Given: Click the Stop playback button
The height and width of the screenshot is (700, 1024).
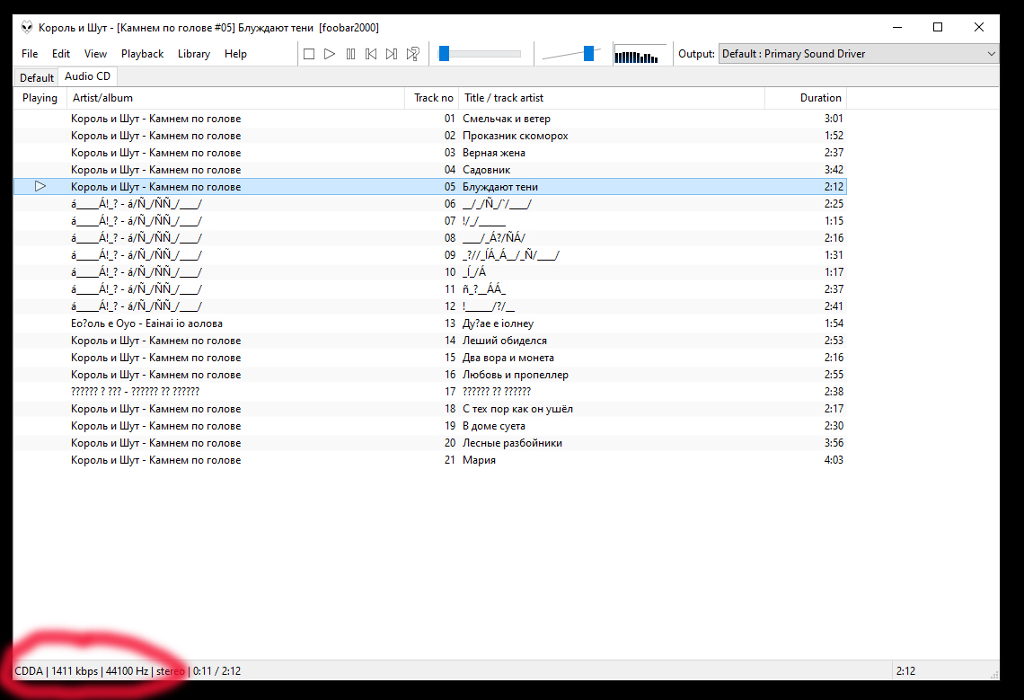Looking at the screenshot, I should [x=309, y=54].
